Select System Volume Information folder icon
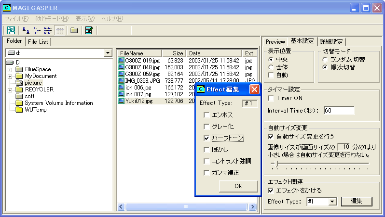This screenshot has width=385, height=217. [x=19, y=103]
